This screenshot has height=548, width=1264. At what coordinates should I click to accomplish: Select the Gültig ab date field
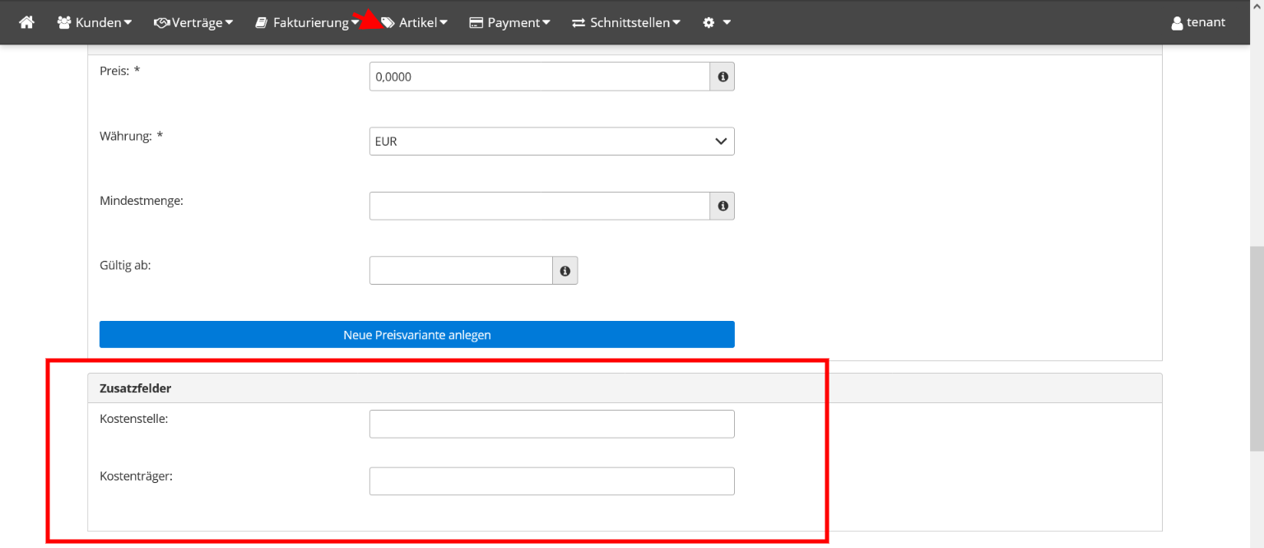[460, 271]
